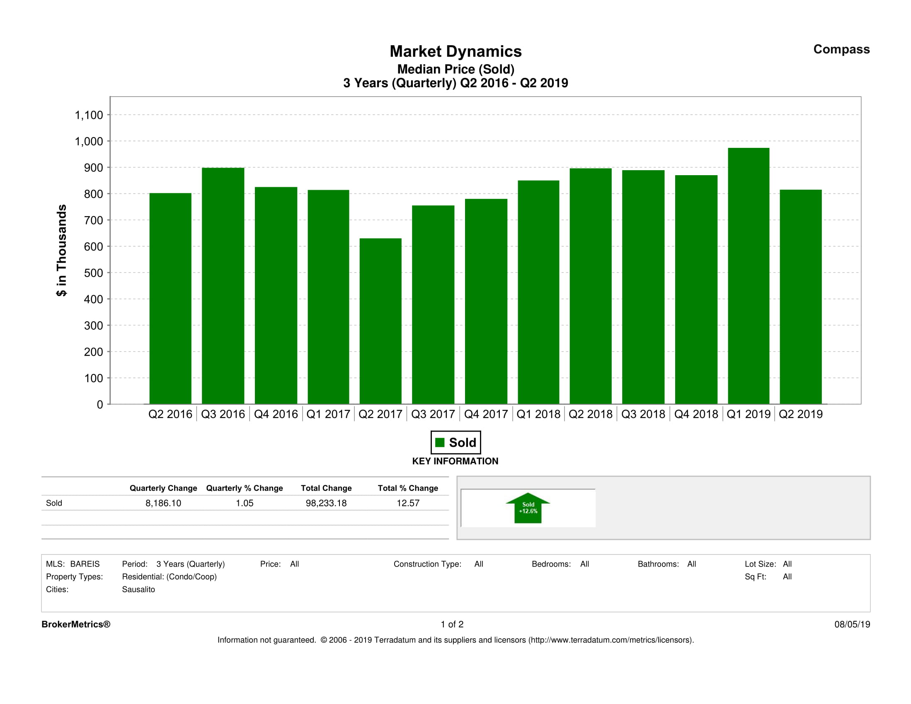Click the Compass brand text

[x=841, y=49]
